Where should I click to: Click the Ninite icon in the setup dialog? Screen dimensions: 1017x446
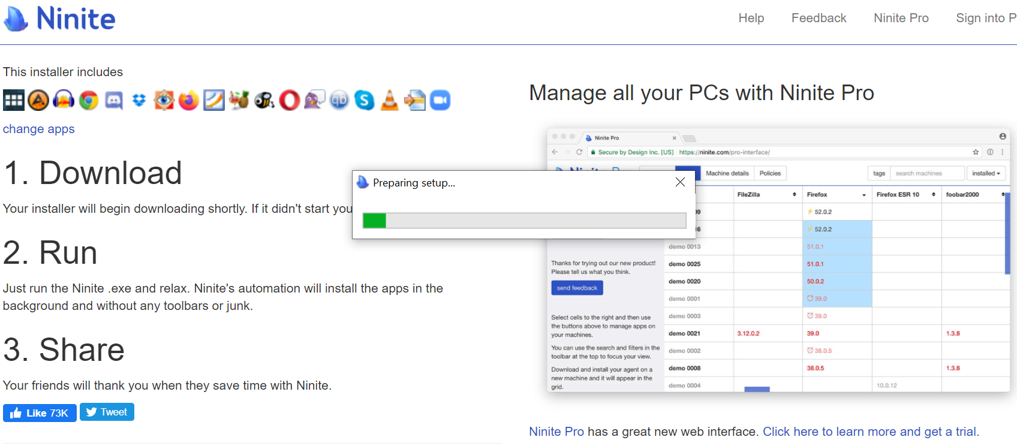(363, 182)
